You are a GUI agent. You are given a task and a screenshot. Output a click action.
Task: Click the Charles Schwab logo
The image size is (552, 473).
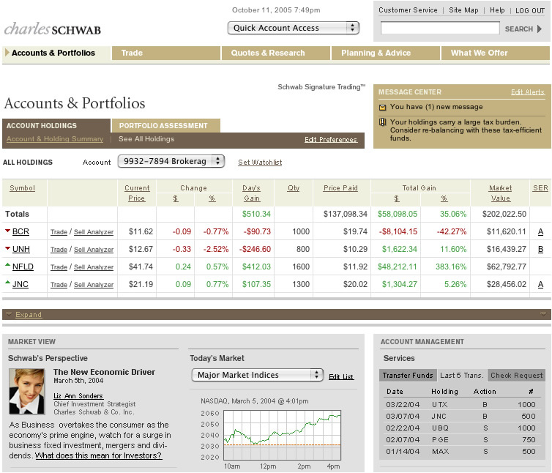coord(53,29)
